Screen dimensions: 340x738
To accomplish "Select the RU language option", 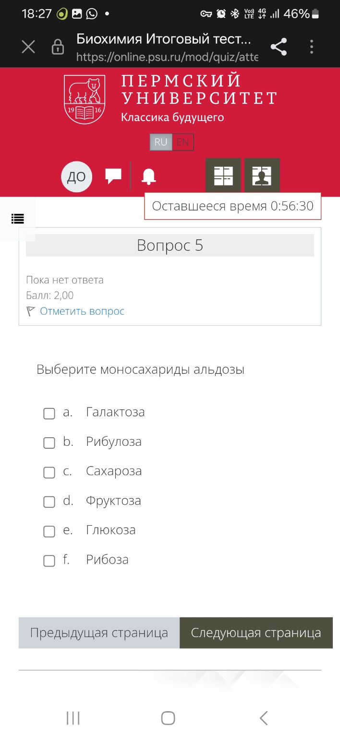I will click(x=160, y=142).
